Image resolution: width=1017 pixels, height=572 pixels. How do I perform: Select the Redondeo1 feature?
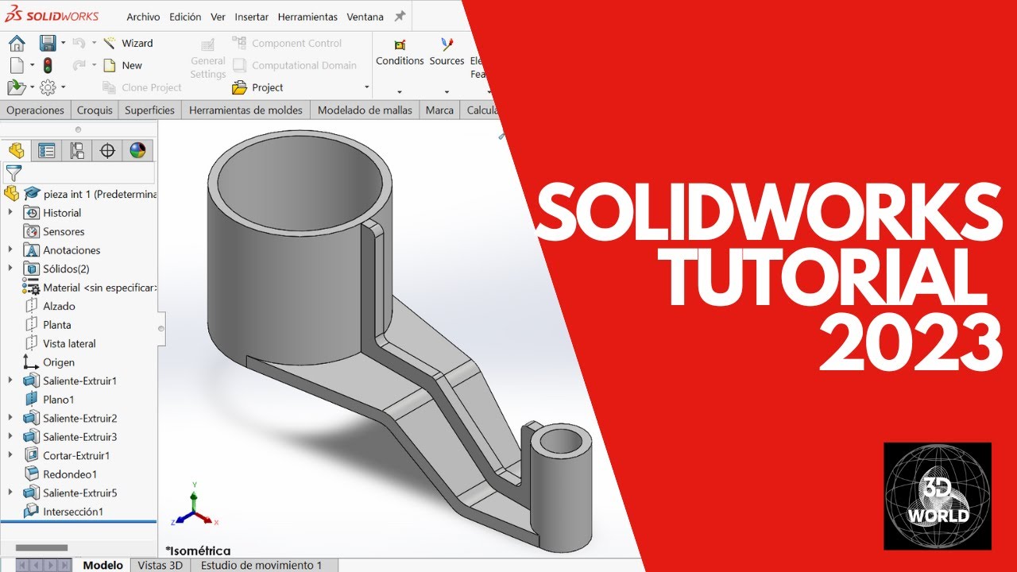[x=60, y=474]
